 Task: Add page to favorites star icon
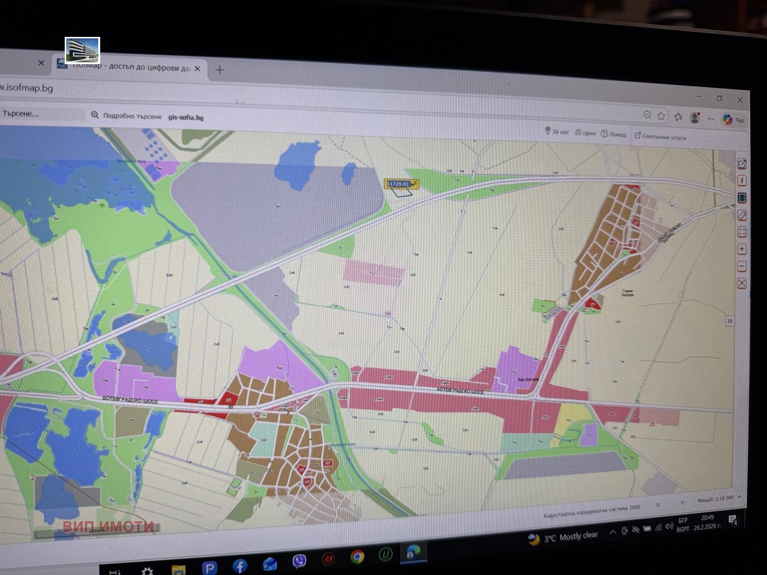tap(662, 116)
